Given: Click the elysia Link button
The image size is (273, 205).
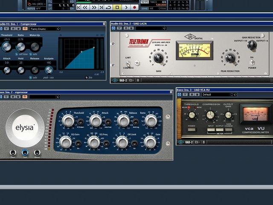Looking at the screenshot, I should 25,152.
